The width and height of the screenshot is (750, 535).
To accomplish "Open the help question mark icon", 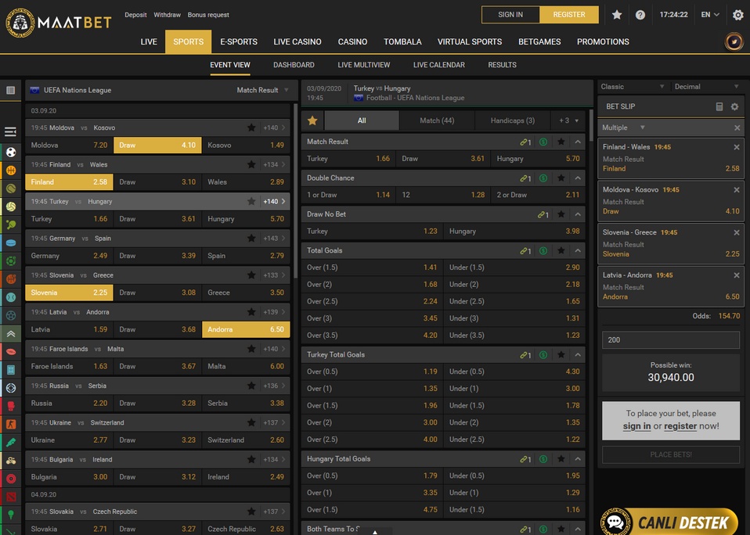I will 640,15.
